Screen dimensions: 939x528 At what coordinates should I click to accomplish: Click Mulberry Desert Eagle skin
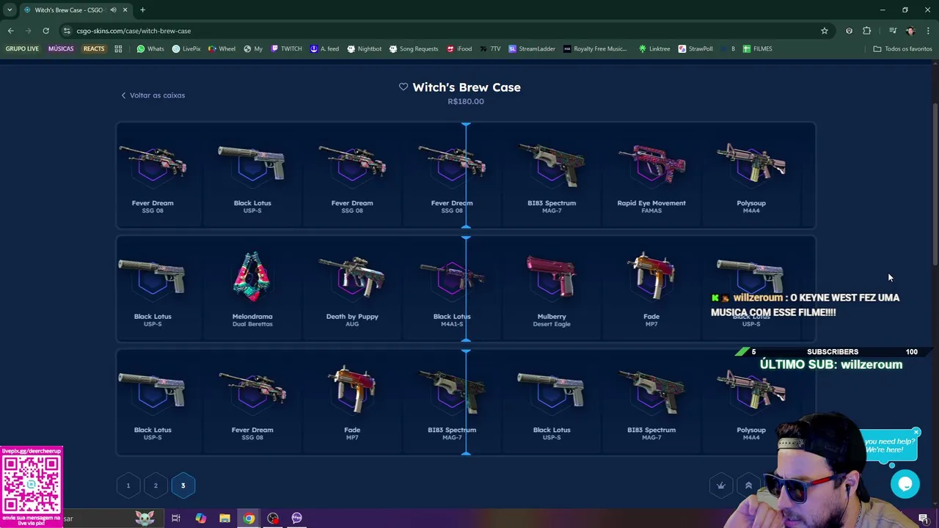[552, 289]
